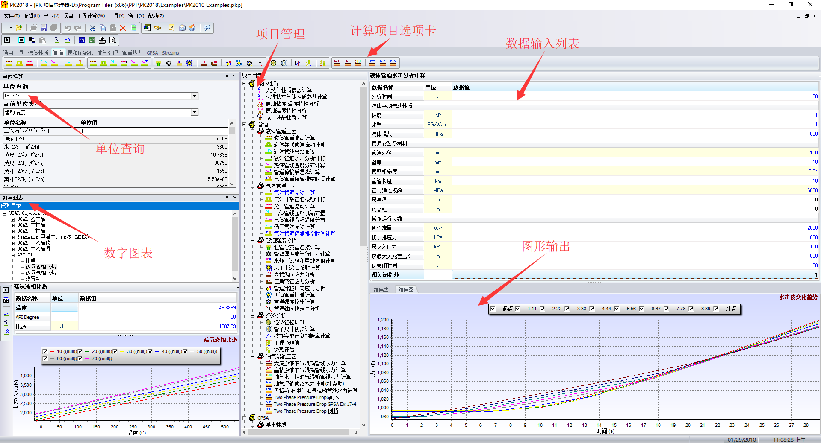Viewport: 821px width, 443px height.
Task: Select 碳氢液相比热 in resource tree
Action: pos(41,267)
